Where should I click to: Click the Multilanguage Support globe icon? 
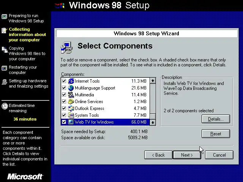tap(71, 88)
